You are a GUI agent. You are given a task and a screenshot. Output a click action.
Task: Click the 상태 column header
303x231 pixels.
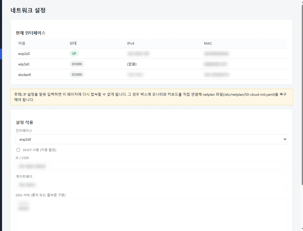coord(73,43)
